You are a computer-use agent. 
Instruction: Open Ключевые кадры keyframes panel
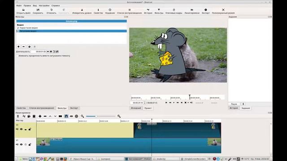[174, 11]
